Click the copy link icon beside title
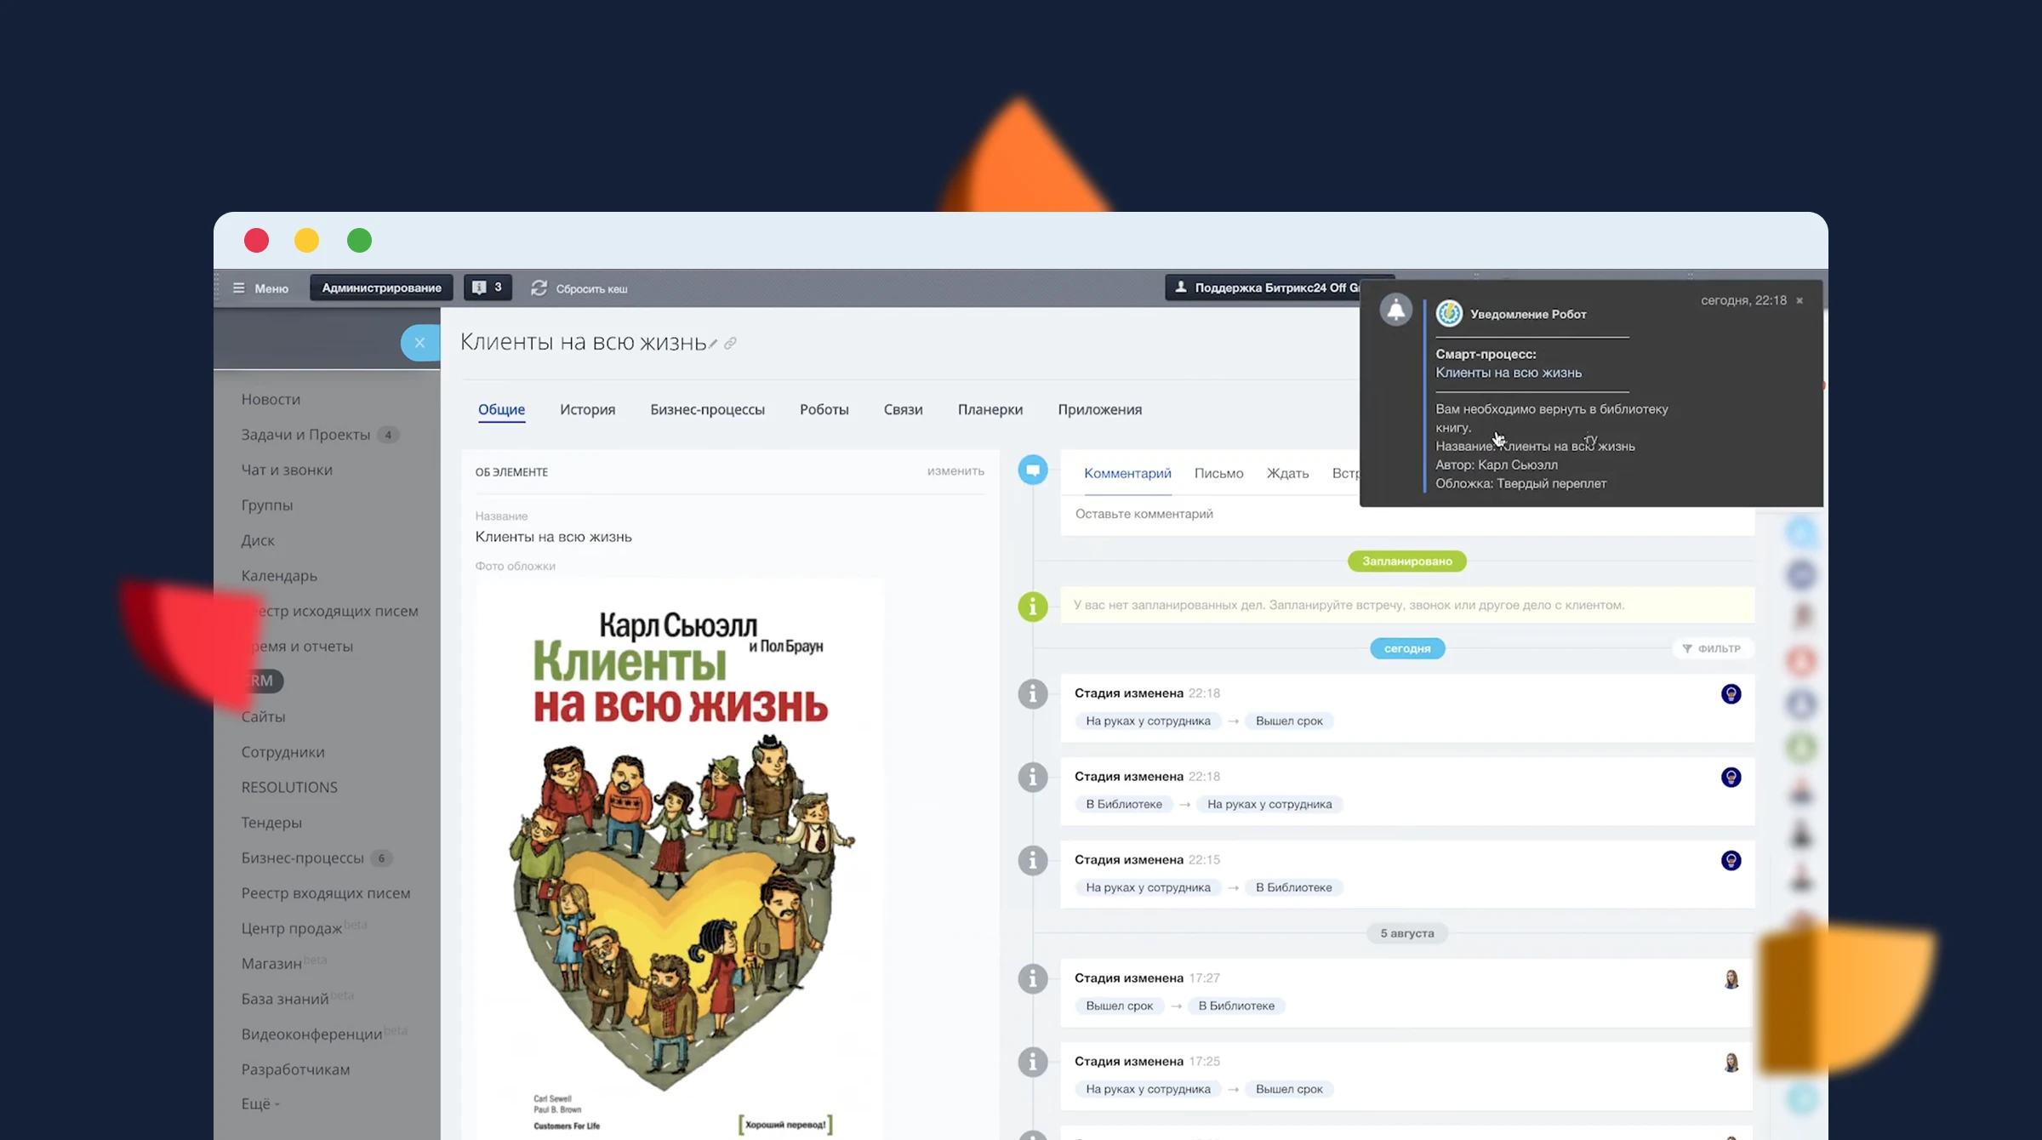The width and height of the screenshot is (2042, 1140). pyautogui.click(x=730, y=344)
